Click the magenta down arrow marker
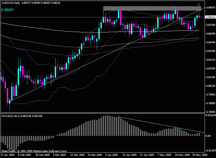216x158 pixels. (199, 5)
